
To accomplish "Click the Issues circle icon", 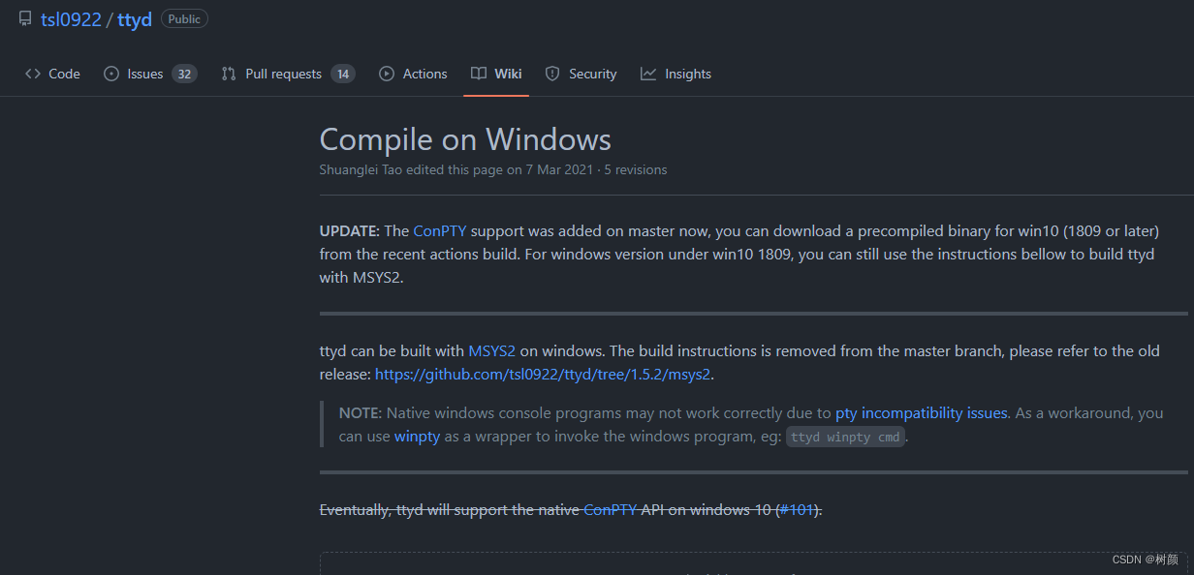I will [x=110, y=74].
